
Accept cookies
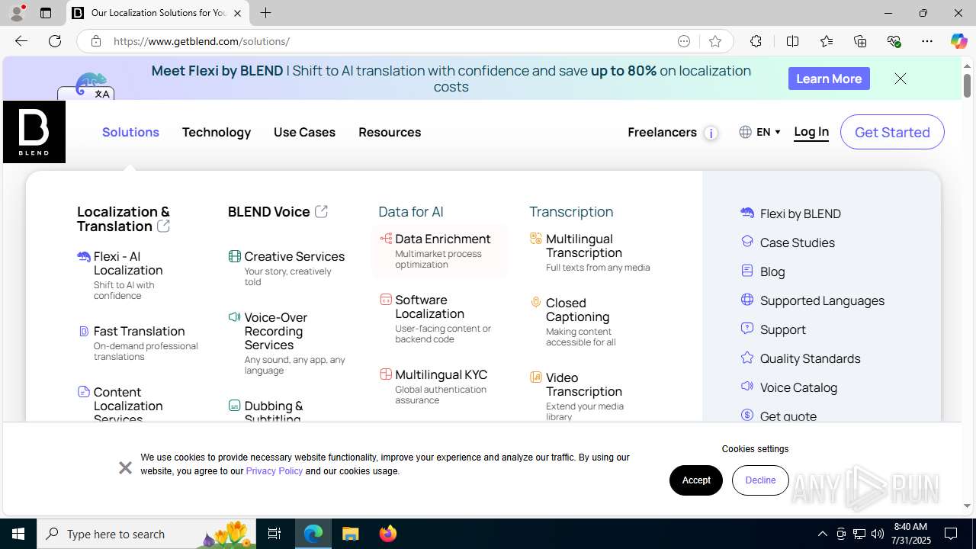coord(696,480)
